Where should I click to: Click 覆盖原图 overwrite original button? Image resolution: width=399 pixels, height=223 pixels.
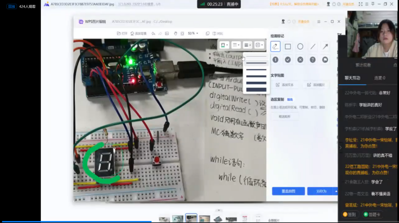tap(288, 191)
